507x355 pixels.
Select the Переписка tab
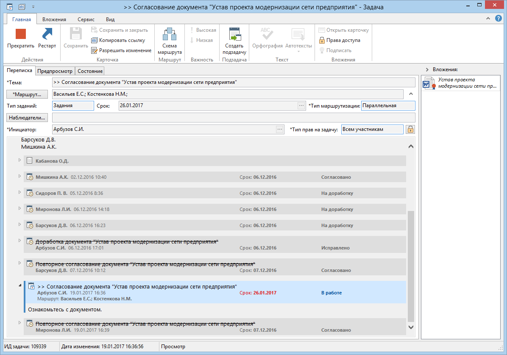pos(19,70)
